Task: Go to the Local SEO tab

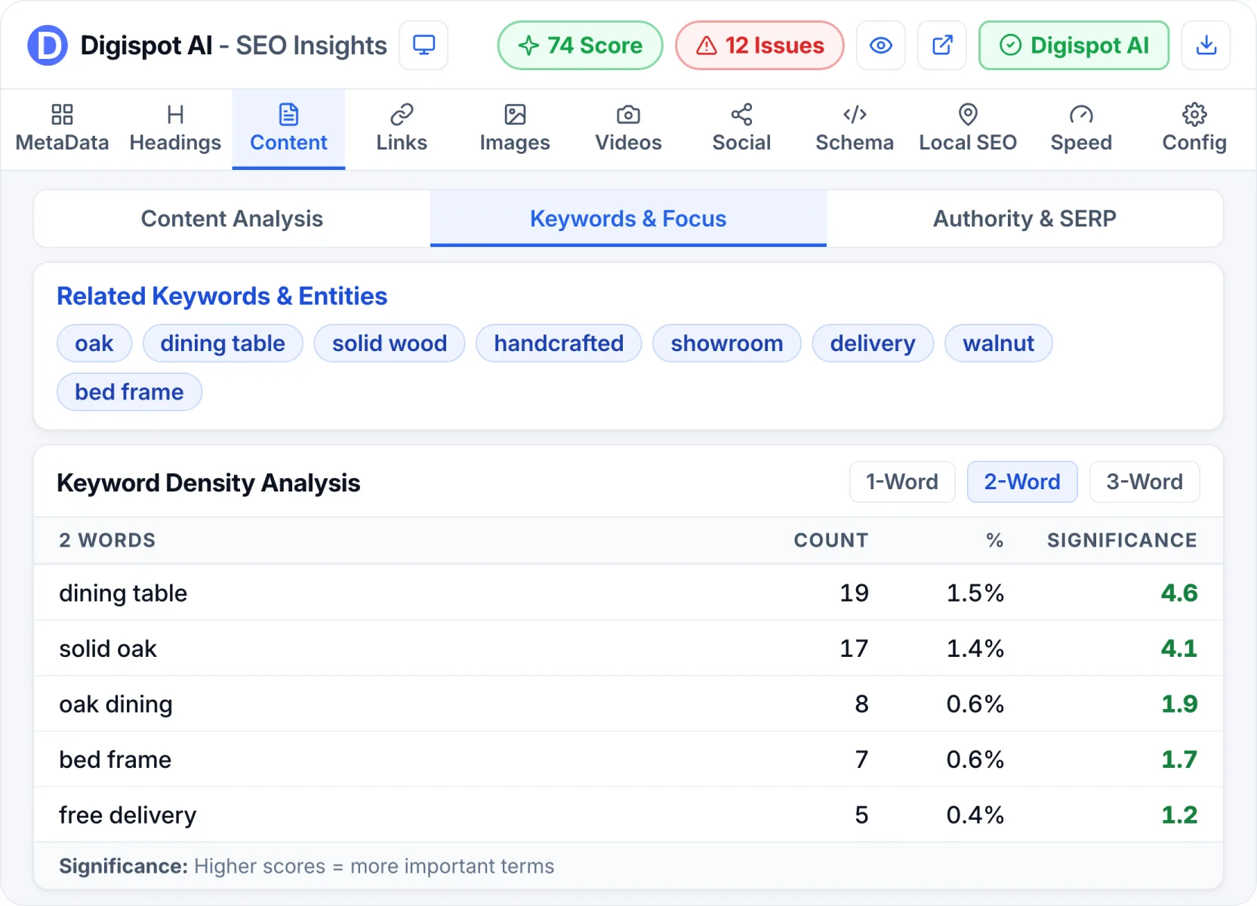Action: click(968, 129)
